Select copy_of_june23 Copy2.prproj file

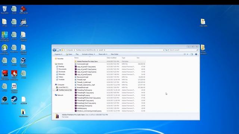tap(87, 69)
